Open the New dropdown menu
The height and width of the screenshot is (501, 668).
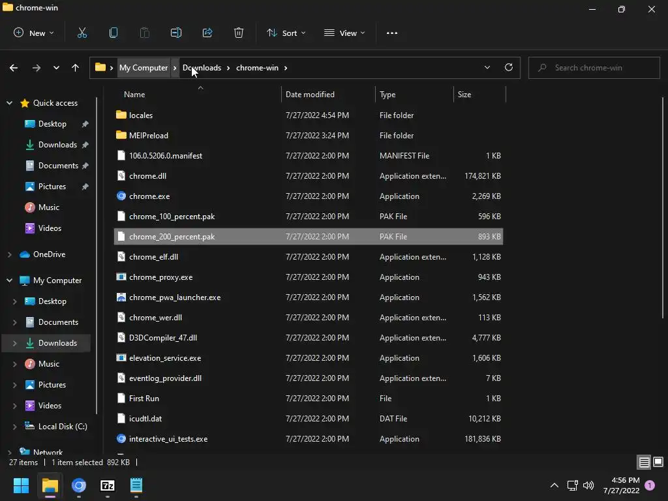(x=34, y=33)
